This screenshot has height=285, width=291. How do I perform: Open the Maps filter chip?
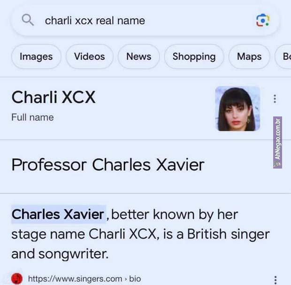249,57
